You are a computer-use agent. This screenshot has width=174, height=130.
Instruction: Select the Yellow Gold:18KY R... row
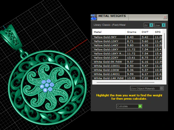tap(127, 53)
